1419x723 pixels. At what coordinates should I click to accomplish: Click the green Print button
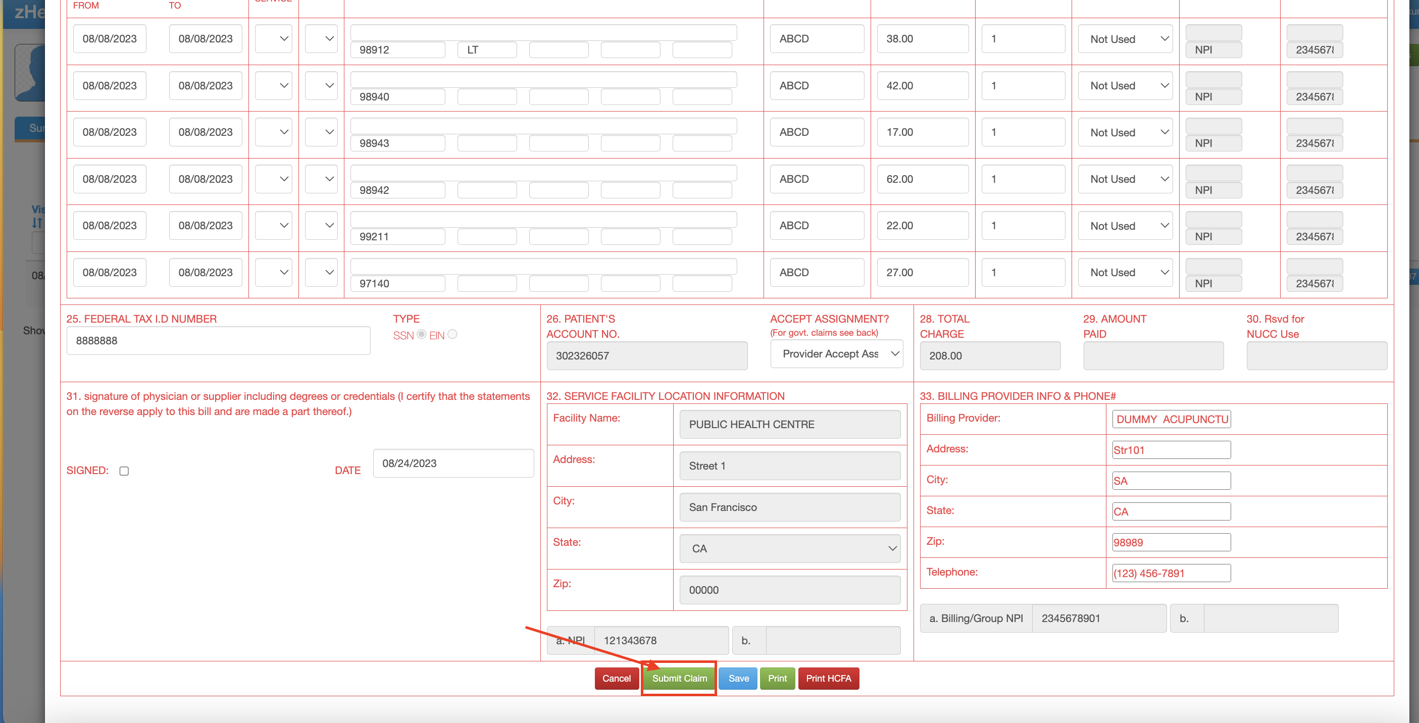(777, 679)
